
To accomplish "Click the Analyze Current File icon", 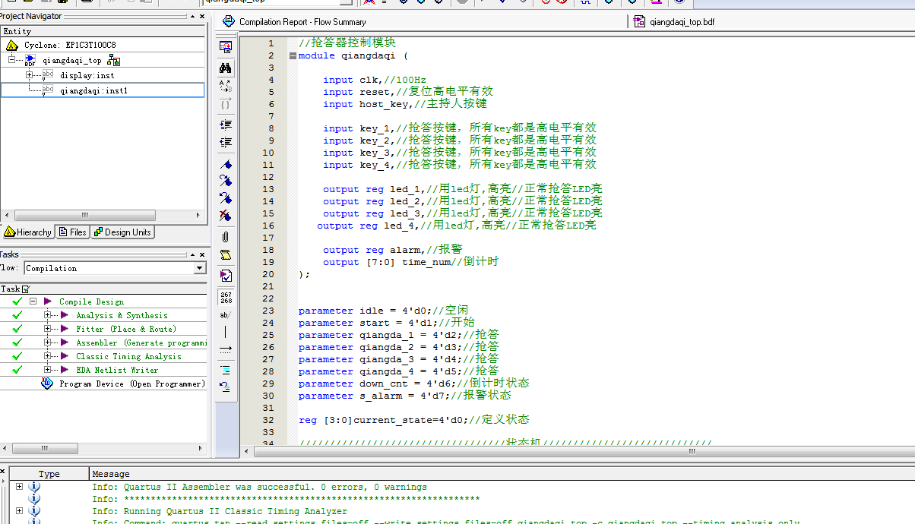I will click(226, 275).
